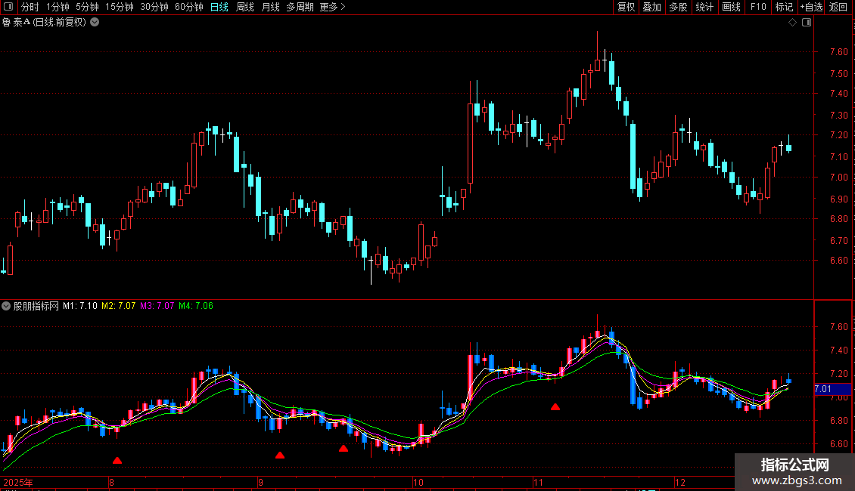Screen dimensions: 855x491
Task: Click the red signal triangle just before month 10
Action: click(x=343, y=449)
